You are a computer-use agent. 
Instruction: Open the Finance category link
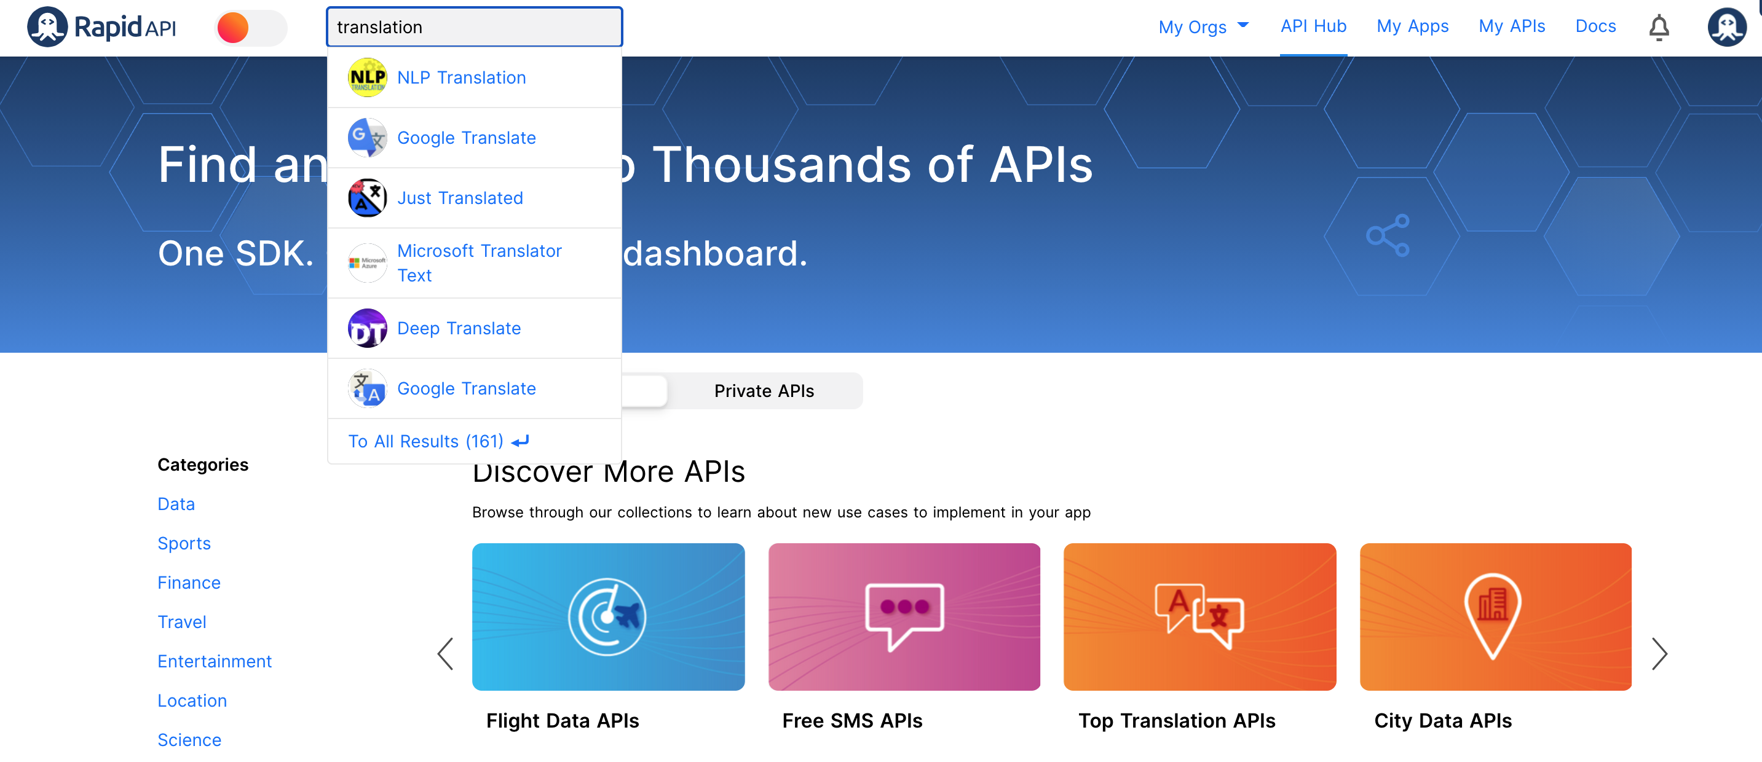[189, 583]
